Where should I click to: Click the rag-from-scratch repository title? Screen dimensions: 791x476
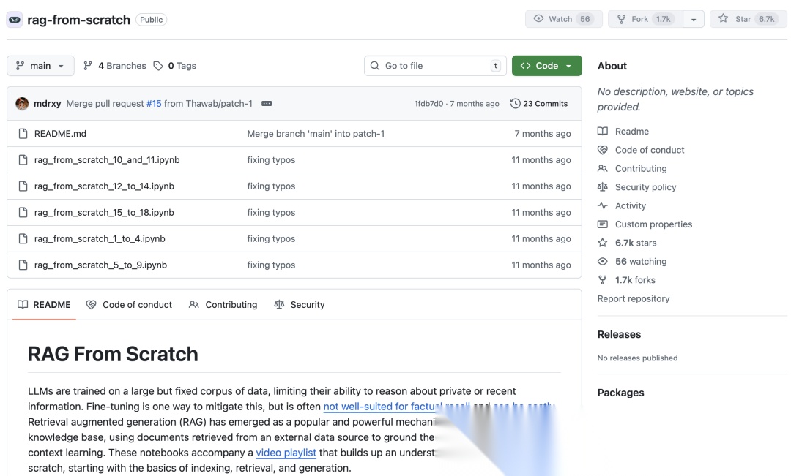(78, 20)
